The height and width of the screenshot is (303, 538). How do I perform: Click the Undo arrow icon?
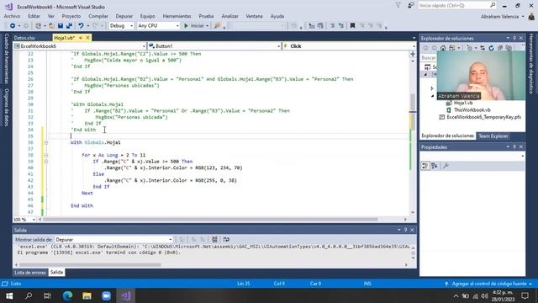[81, 26]
